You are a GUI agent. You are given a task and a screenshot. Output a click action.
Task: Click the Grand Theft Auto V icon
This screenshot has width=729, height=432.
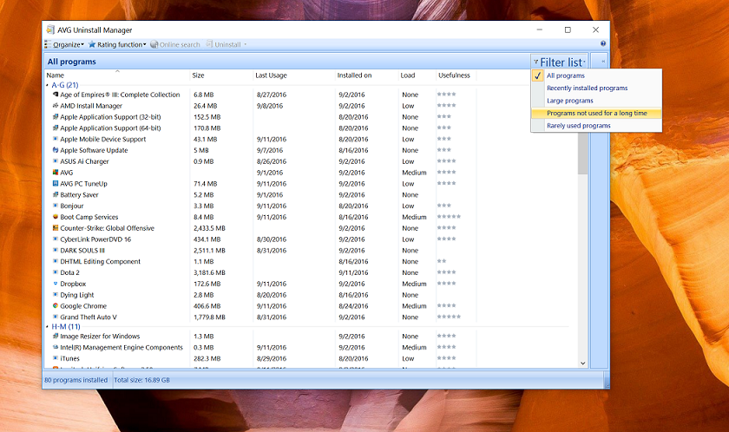(56, 317)
